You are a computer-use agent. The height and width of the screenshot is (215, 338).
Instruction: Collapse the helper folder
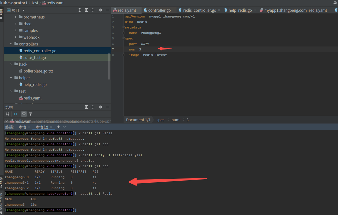(11, 78)
